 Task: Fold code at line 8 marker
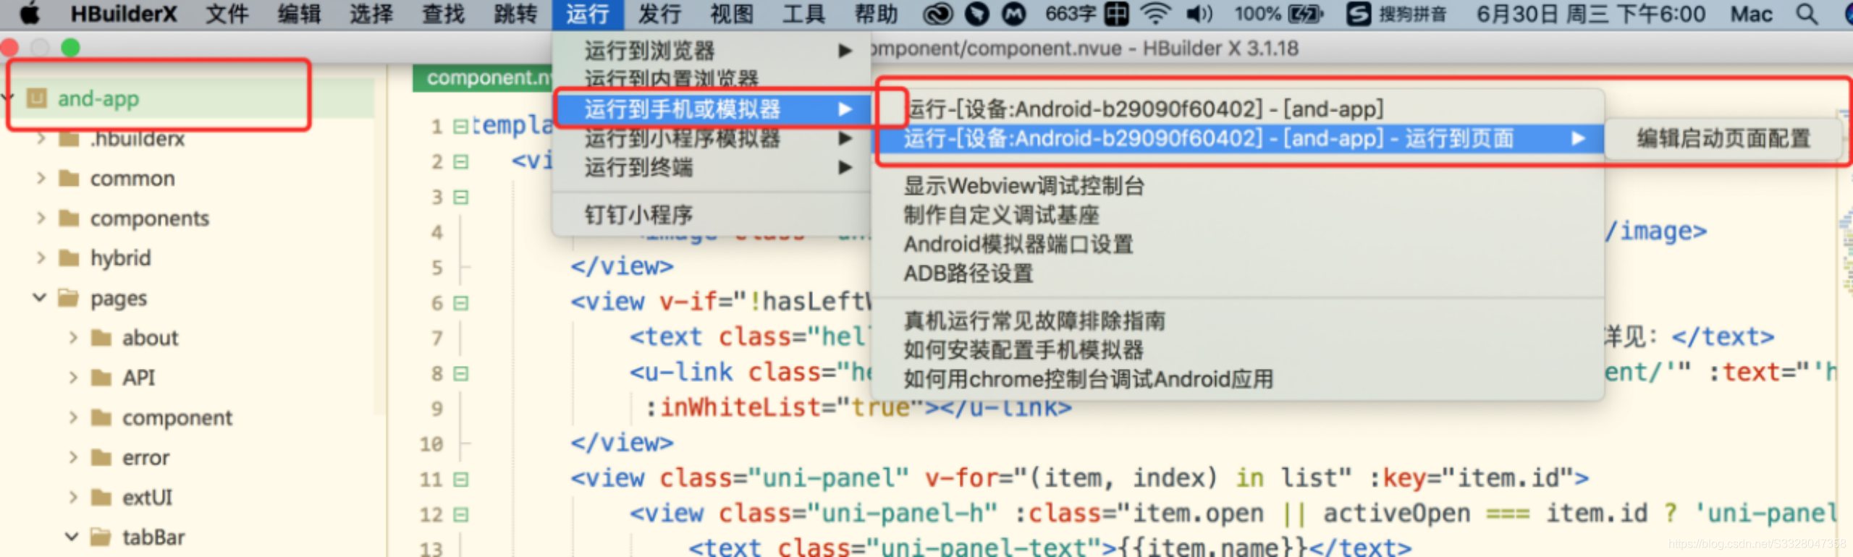(x=460, y=373)
